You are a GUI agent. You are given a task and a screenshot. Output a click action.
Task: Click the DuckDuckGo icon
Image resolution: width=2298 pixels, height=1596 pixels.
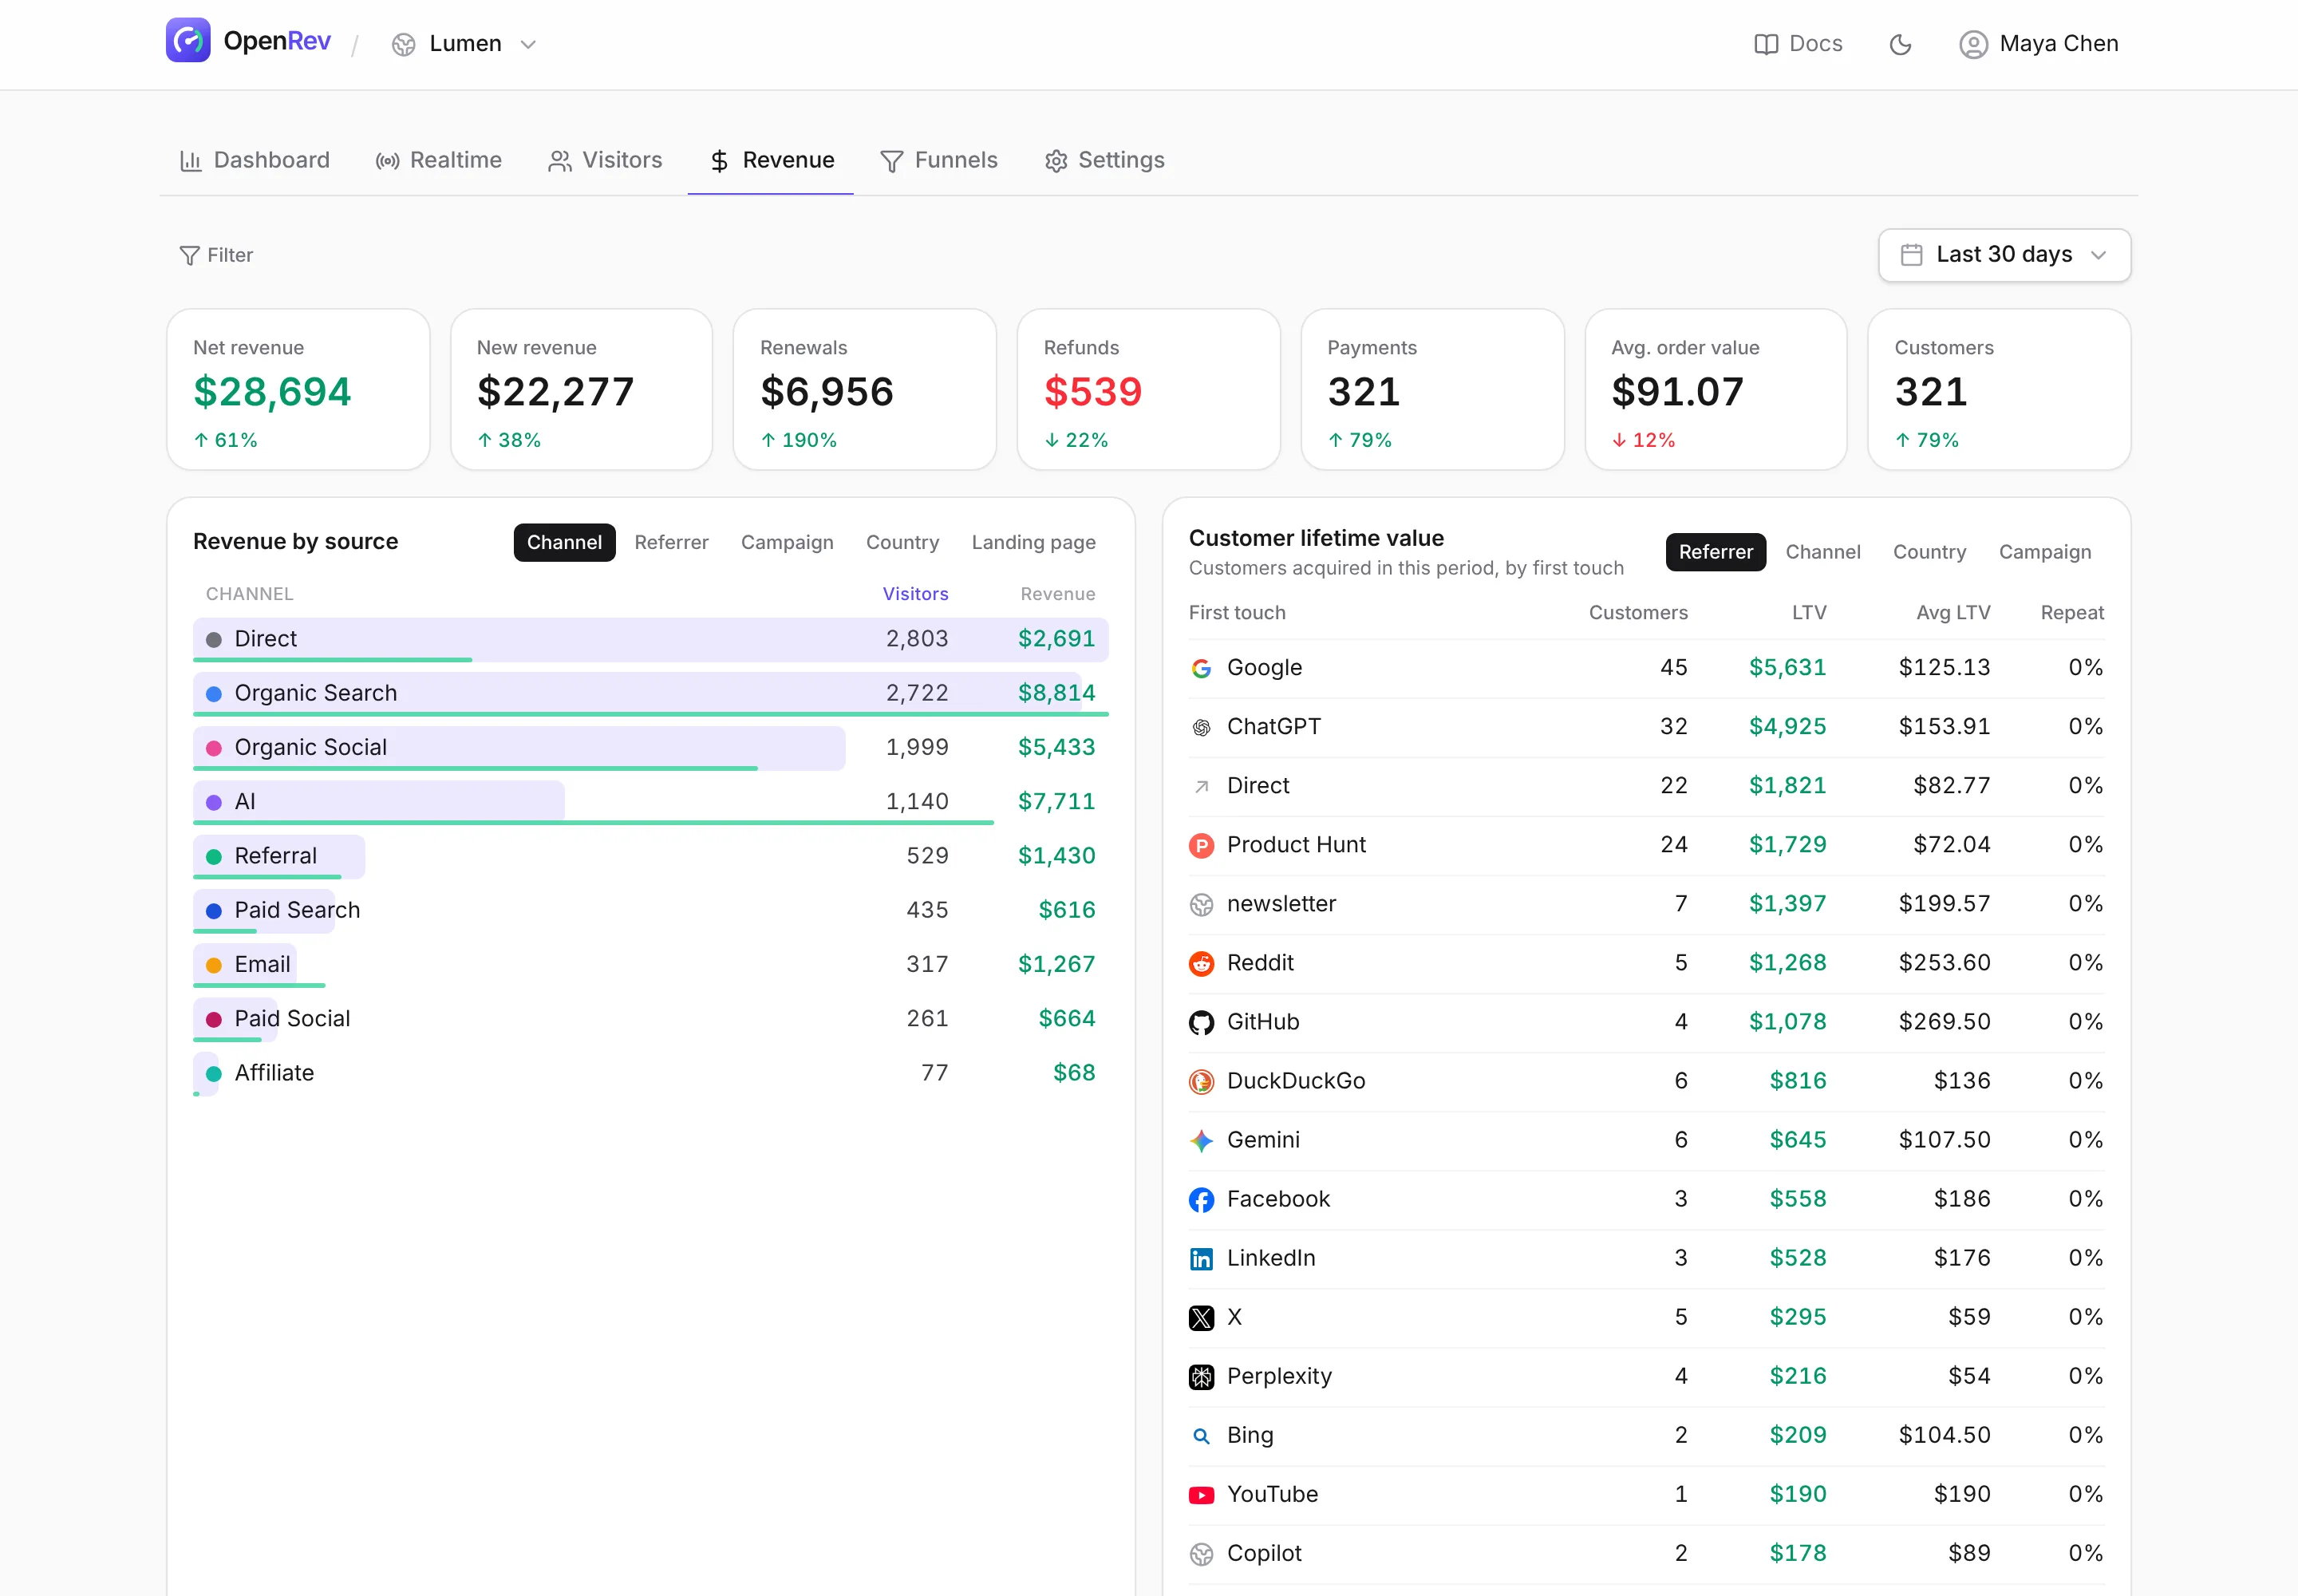(1201, 1081)
